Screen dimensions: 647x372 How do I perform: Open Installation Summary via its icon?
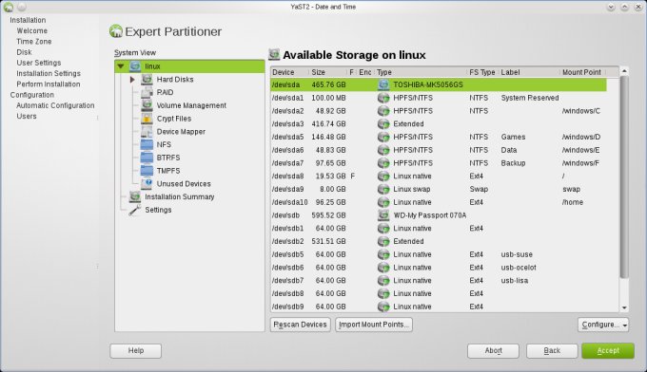[x=135, y=196]
